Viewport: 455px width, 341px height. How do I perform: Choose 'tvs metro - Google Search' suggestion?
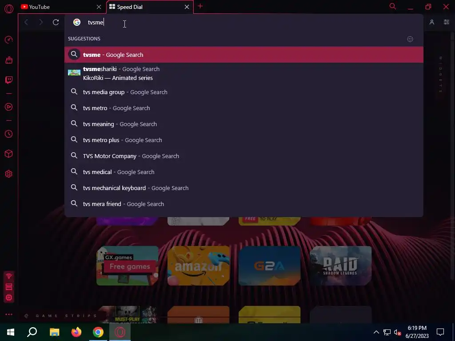(244, 108)
